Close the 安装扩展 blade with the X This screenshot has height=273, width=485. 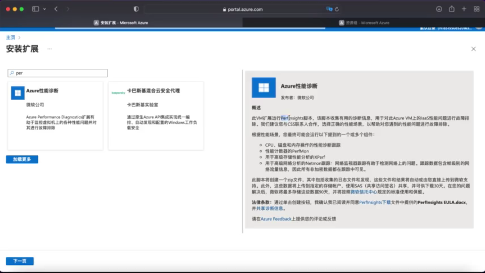coord(473,49)
